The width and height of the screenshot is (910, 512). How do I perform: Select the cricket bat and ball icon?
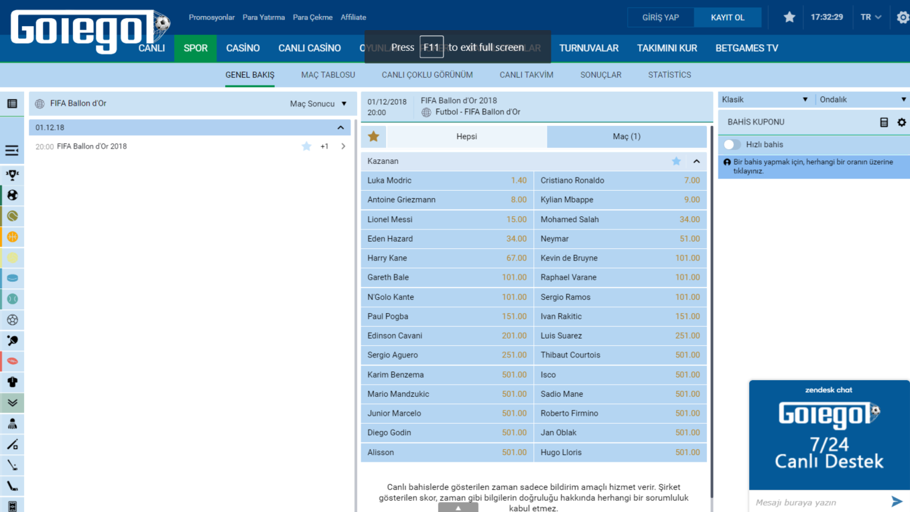(x=12, y=444)
